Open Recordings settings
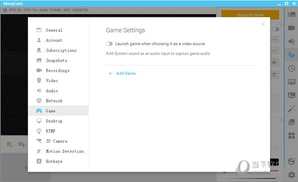Image resolution: width=298 pixels, height=182 pixels. 58,71
